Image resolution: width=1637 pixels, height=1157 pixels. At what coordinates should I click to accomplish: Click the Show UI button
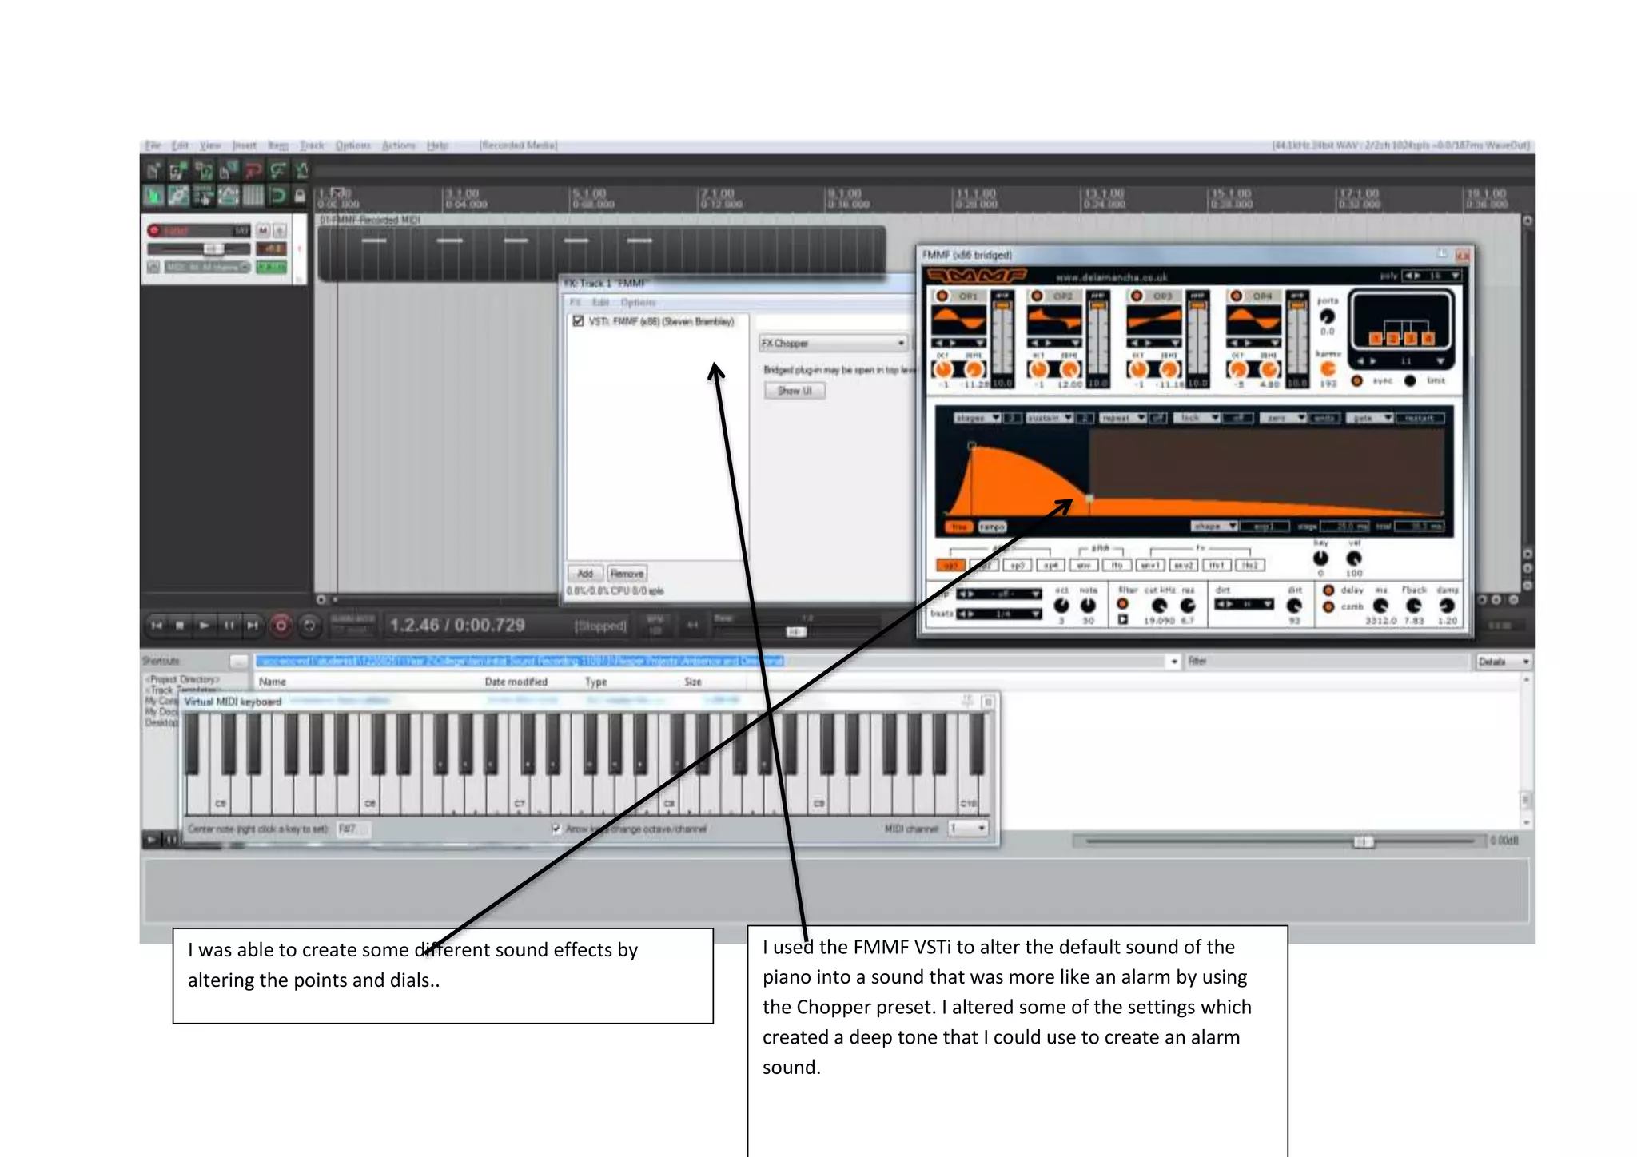click(794, 391)
